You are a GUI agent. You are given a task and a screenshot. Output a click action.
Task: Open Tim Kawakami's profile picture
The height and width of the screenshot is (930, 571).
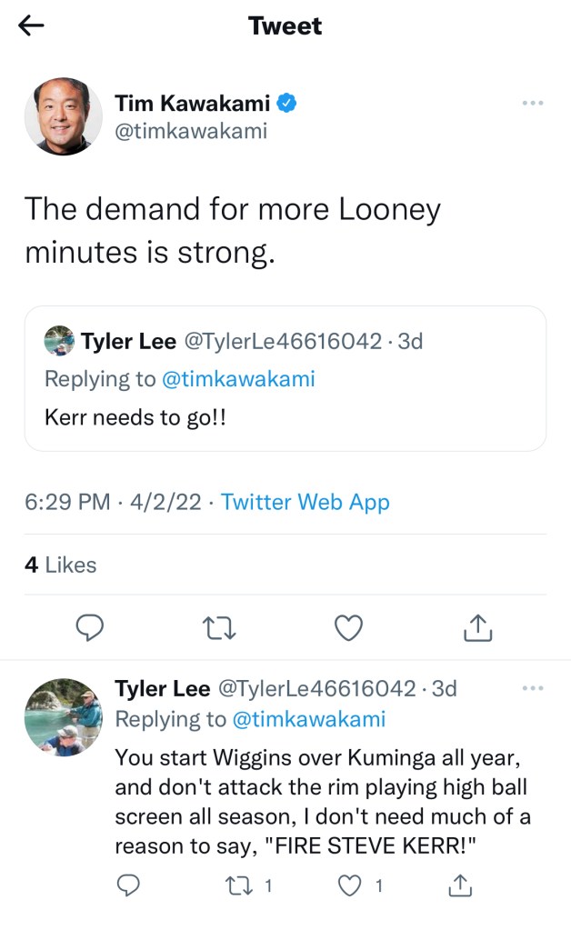tap(64, 116)
